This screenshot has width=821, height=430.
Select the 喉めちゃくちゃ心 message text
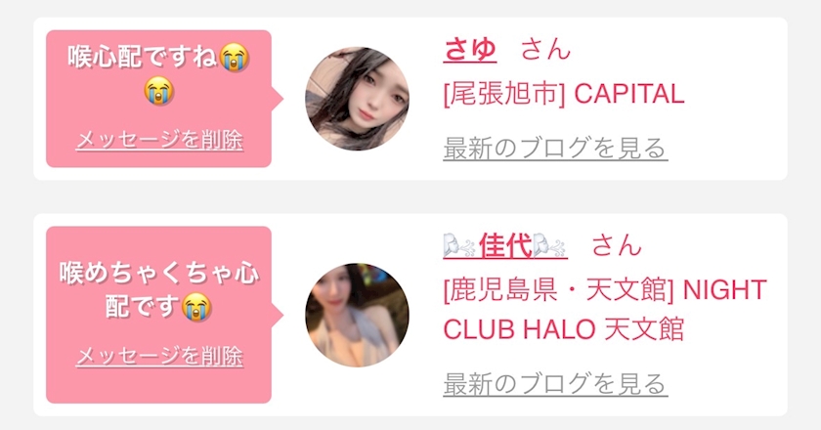click(159, 273)
